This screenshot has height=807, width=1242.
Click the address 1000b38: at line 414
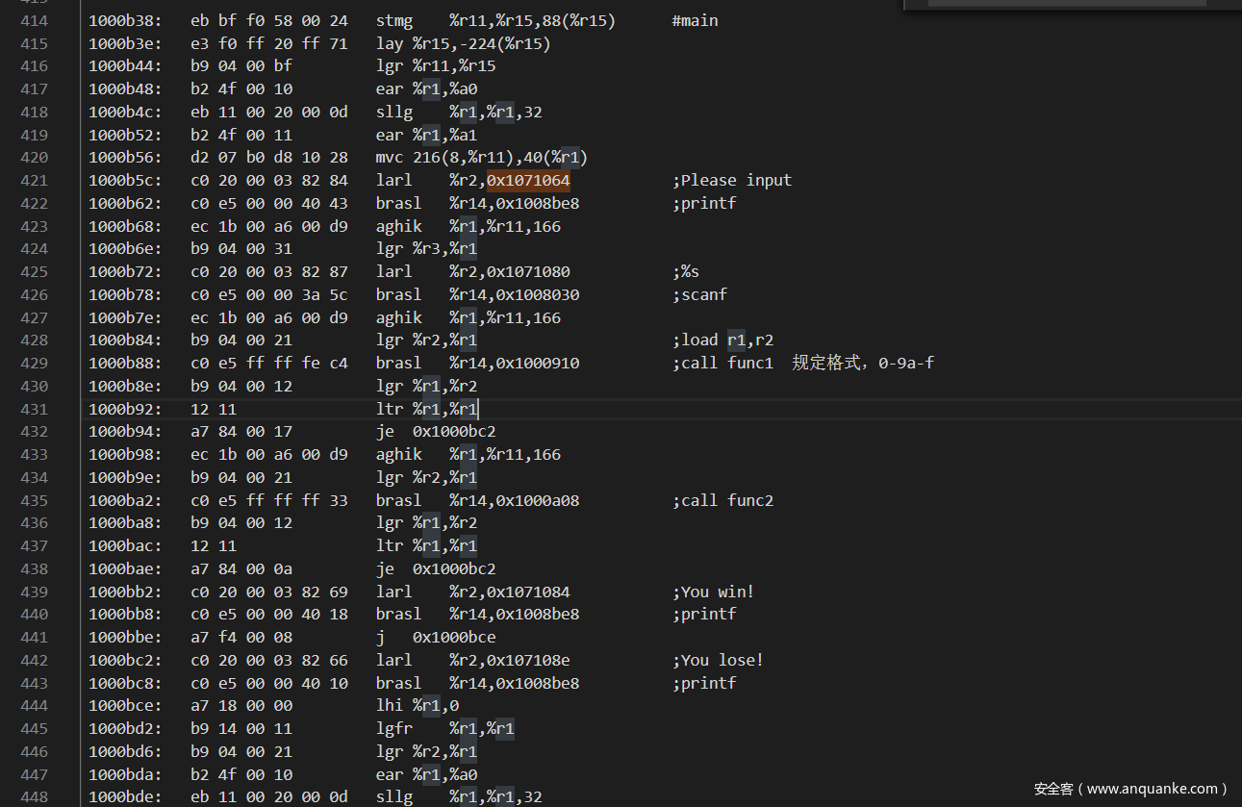tap(125, 20)
